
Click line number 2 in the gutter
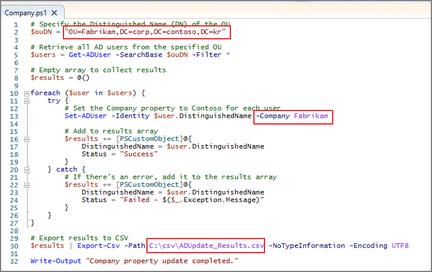(x=16, y=32)
